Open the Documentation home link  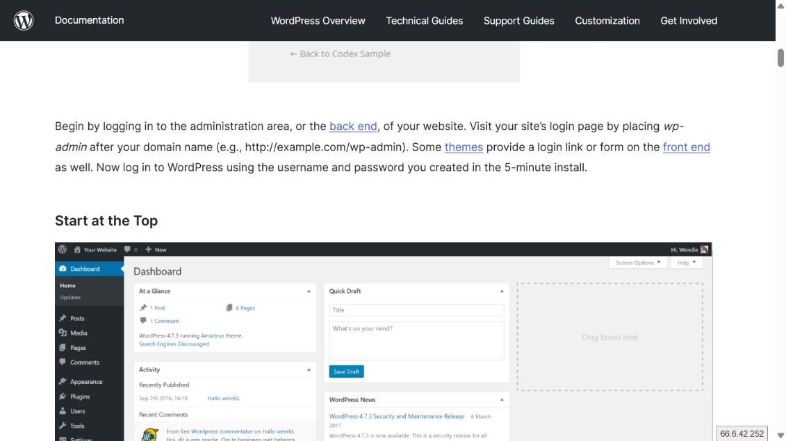[x=89, y=21]
